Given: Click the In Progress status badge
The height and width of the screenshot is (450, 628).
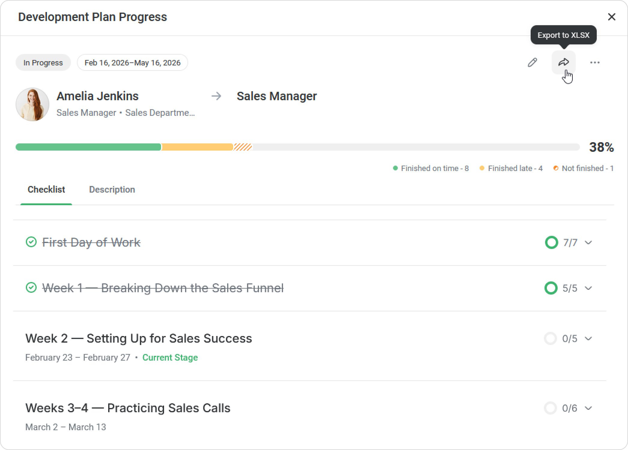Looking at the screenshot, I should [43, 63].
